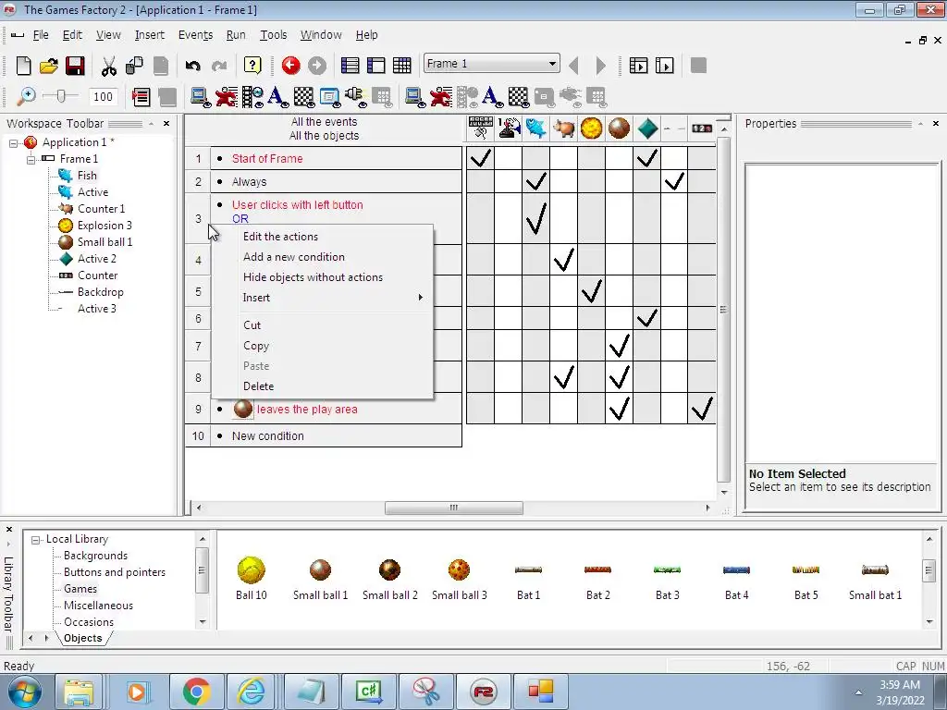This screenshot has height=710, width=947.
Task: Run the frame toolbar icon
Action: click(x=664, y=66)
